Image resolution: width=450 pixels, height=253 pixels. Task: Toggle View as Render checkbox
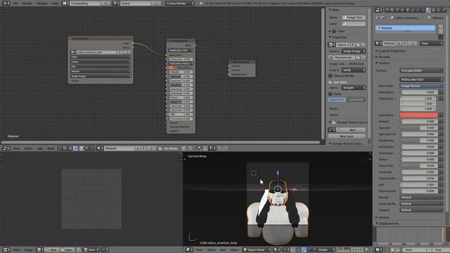pos(330,76)
